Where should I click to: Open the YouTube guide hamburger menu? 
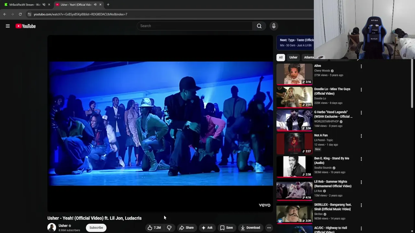pos(8,26)
